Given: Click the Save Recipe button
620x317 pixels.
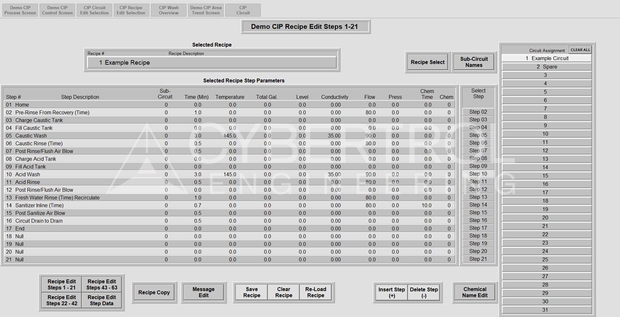Looking at the screenshot, I should pyautogui.click(x=252, y=292).
